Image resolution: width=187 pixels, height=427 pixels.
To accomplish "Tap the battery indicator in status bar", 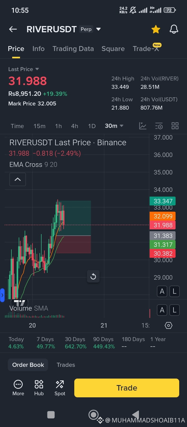I will point(170,10).
